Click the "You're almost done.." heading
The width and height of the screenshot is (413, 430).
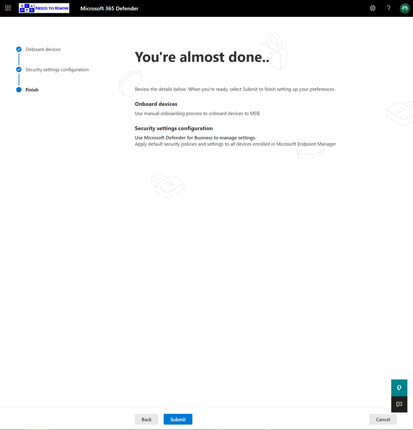202,57
